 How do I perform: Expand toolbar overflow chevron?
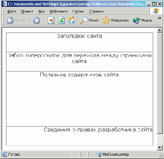point(159,18)
